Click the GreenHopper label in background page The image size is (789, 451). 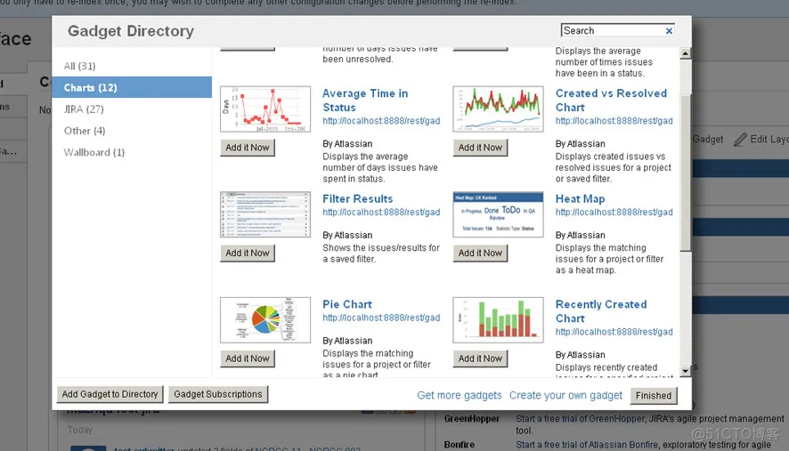pyautogui.click(x=471, y=419)
